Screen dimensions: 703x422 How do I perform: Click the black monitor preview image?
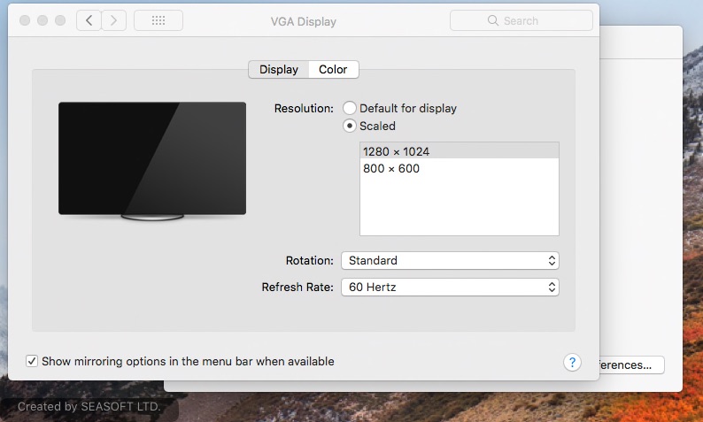click(152, 157)
